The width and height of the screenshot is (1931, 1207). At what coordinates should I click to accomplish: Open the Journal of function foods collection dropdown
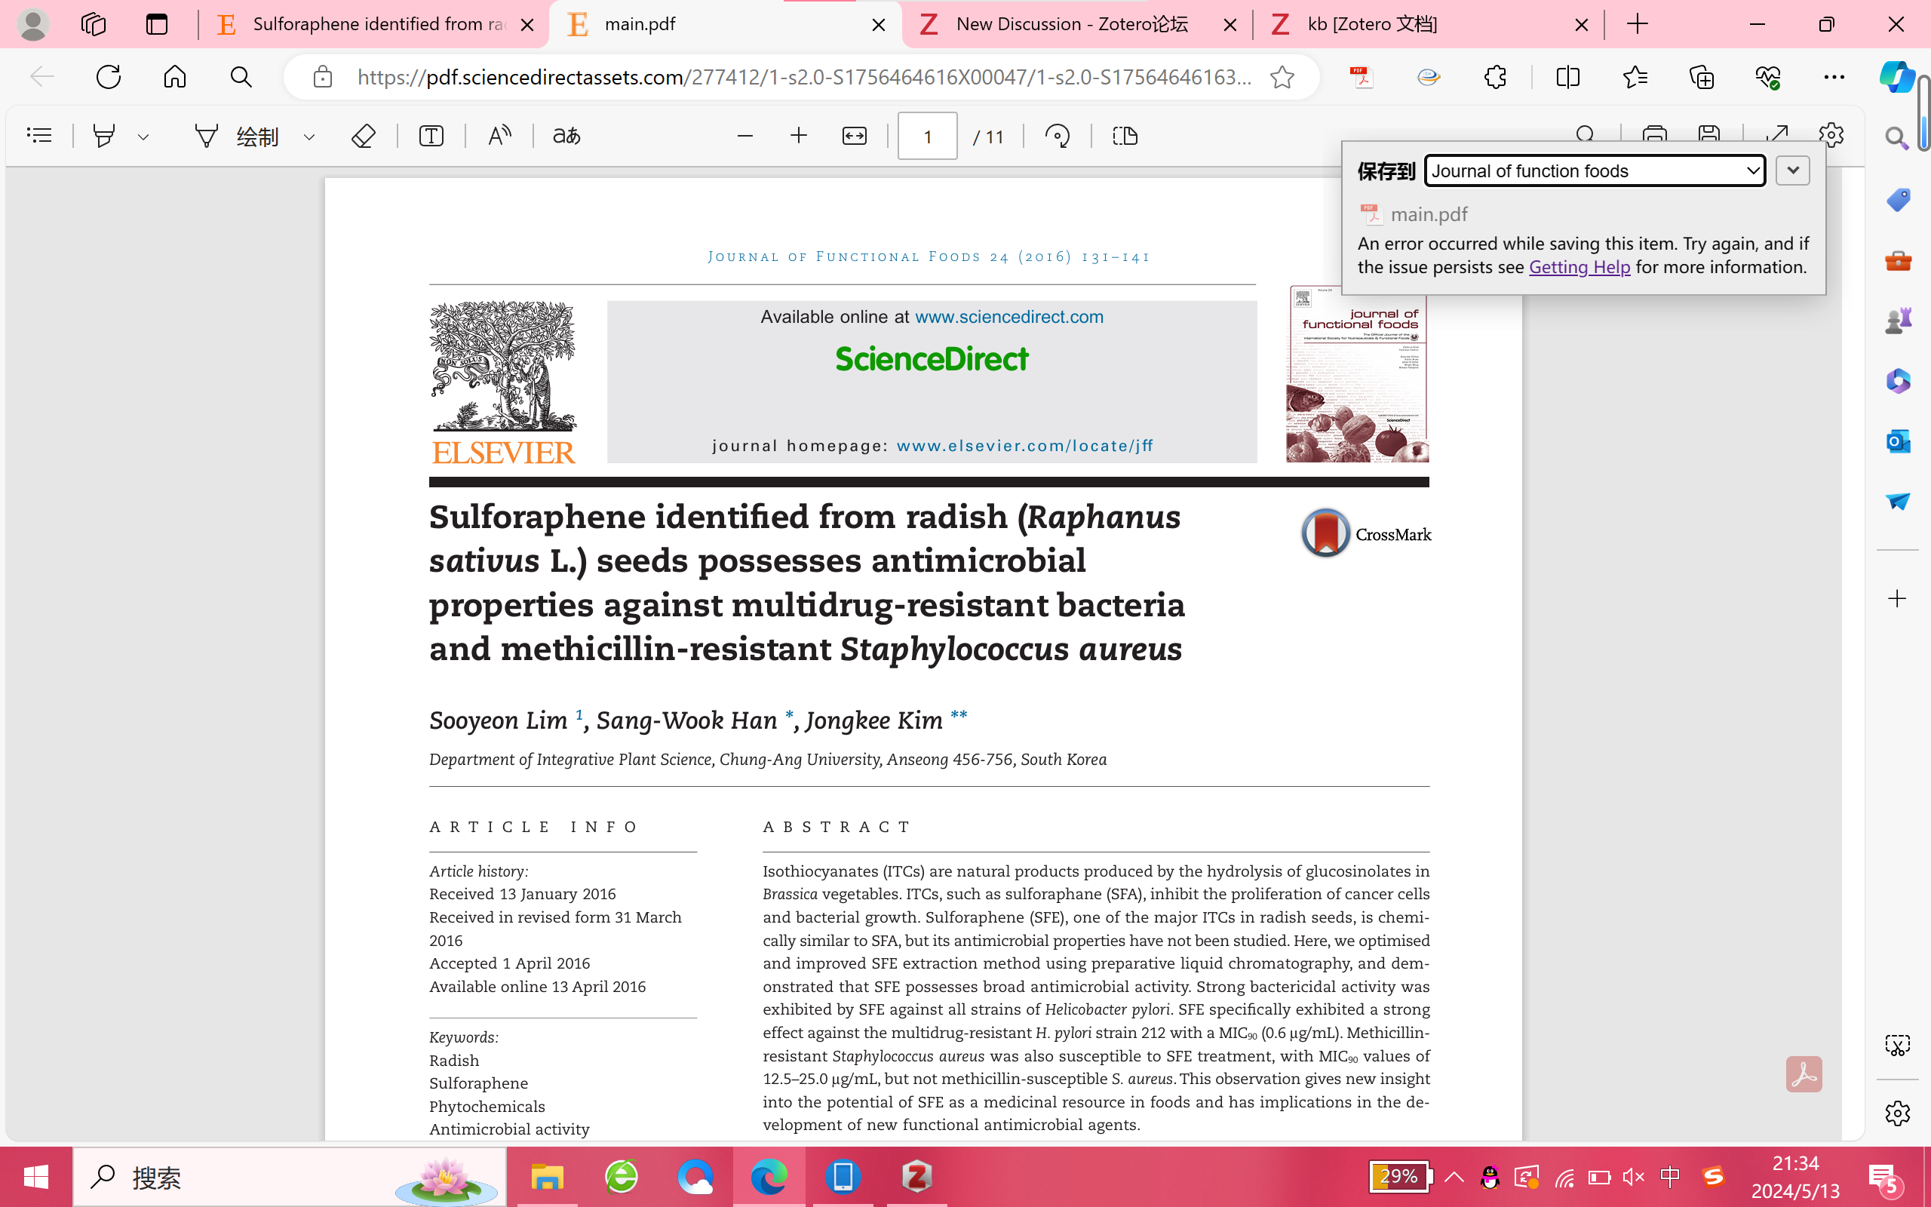(1595, 170)
